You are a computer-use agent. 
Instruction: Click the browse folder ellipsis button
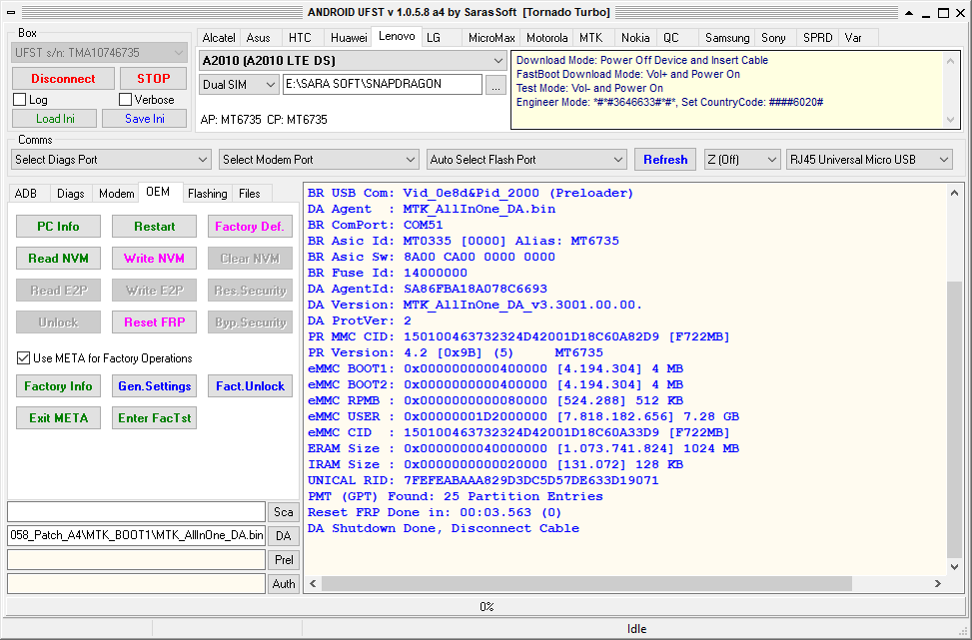coord(495,85)
